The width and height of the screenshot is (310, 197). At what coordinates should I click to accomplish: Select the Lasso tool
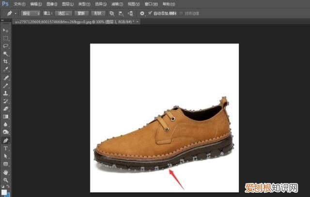pyautogui.click(x=5, y=46)
